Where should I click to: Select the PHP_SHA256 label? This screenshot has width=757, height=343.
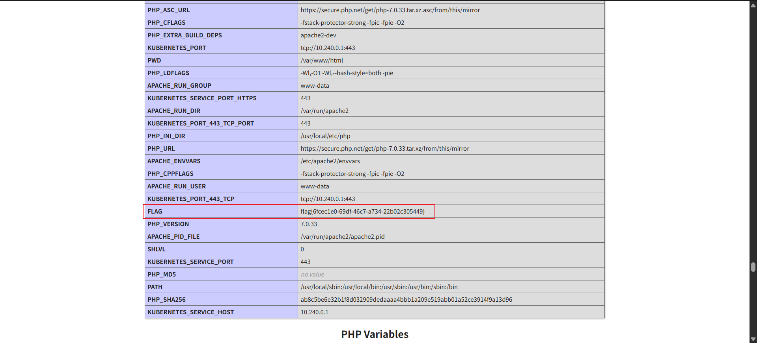166,300
